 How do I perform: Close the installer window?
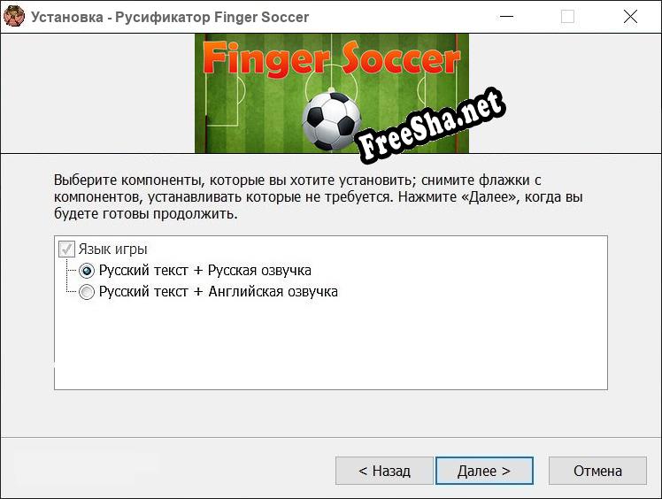tap(630, 17)
